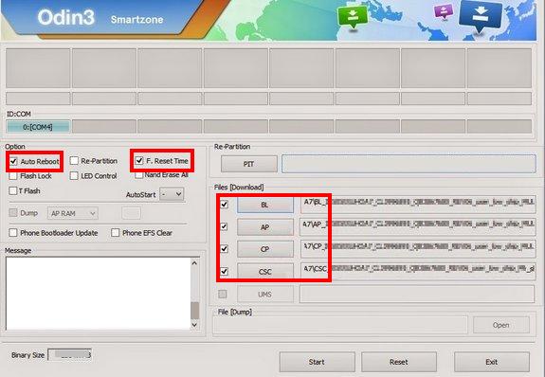Viewport: 545px width, 377px height.
Task: Enable the Re-Partition option
Action: (74, 161)
